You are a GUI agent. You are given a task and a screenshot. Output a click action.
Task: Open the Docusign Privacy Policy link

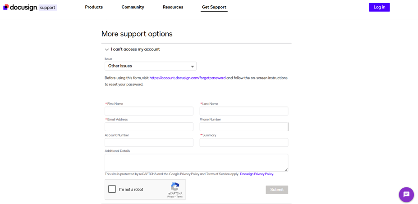point(257,174)
